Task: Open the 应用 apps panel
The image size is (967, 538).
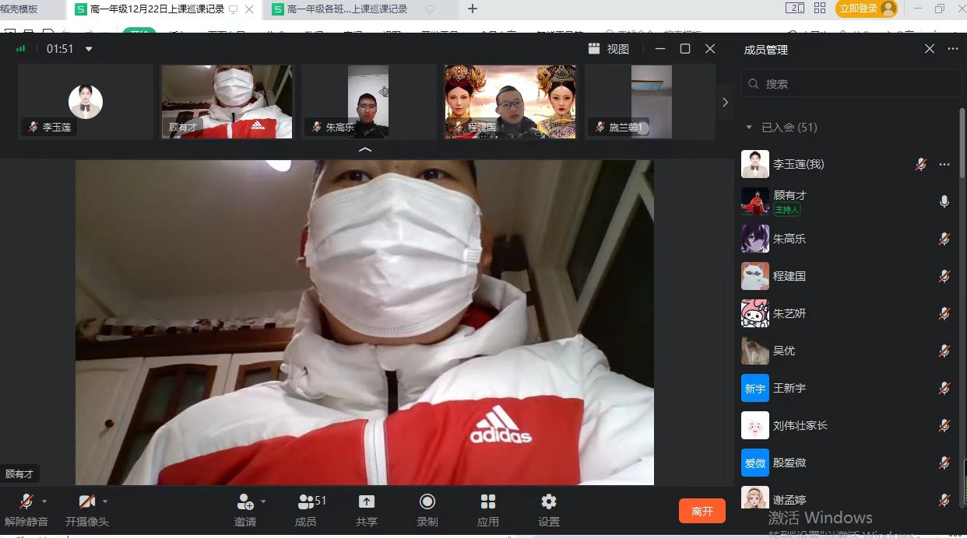Action: point(487,509)
